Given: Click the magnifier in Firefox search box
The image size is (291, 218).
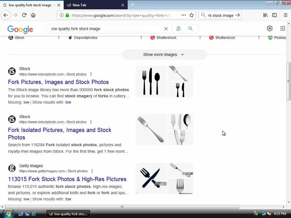Looking at the screenshot, I should tap(203, 15).
